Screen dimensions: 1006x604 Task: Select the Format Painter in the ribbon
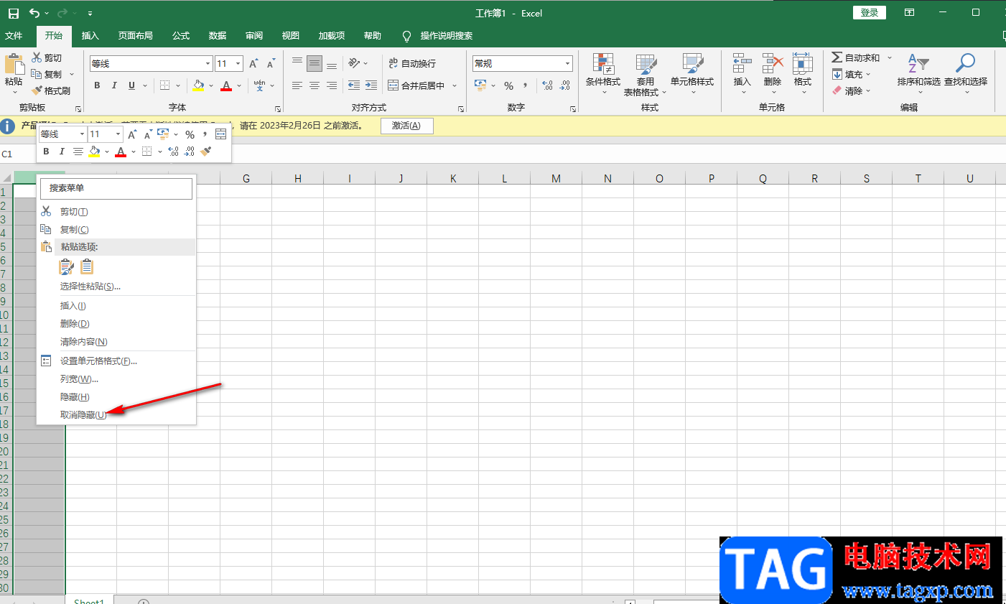tap(52, 90)
